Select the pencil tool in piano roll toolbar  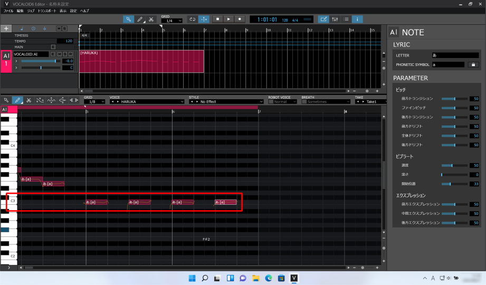17,100
